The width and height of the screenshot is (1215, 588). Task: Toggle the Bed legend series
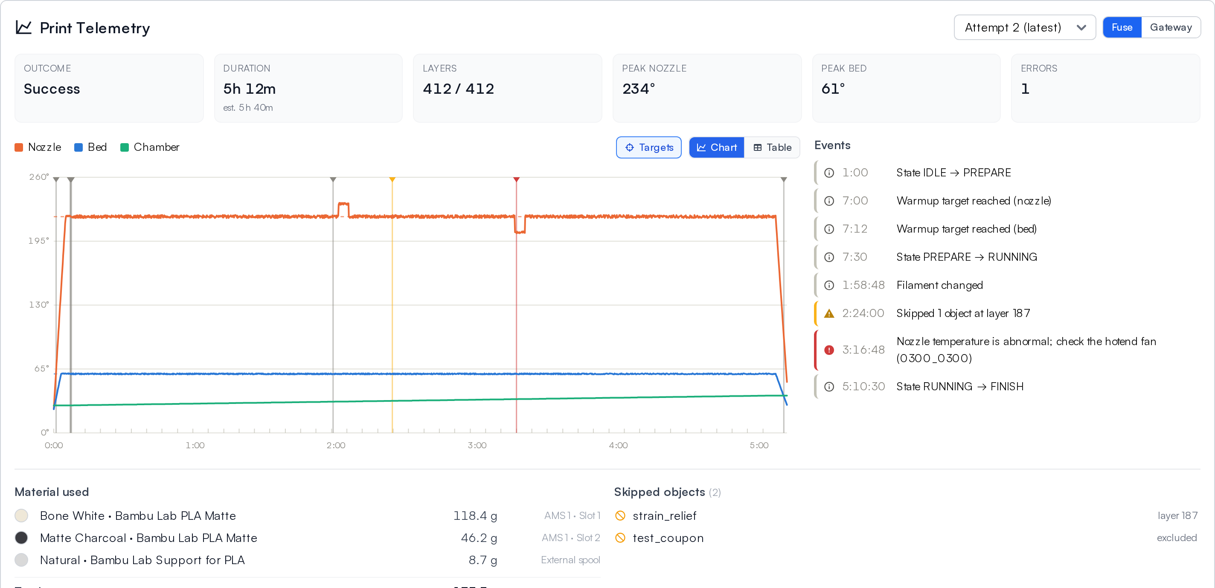(90, 147)
